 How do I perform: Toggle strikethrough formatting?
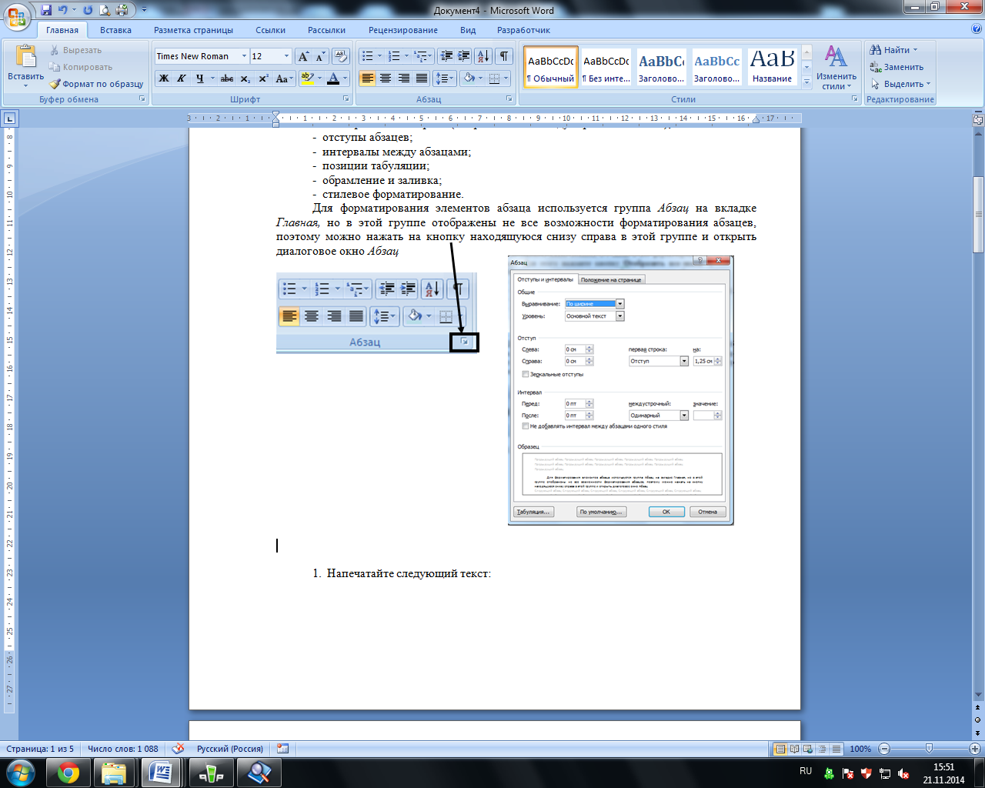[227, 78]
